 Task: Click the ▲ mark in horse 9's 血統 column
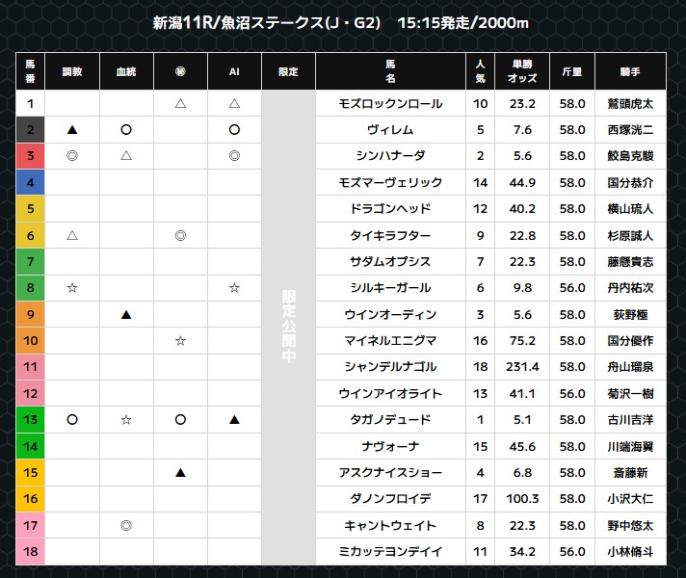[126, 315]
